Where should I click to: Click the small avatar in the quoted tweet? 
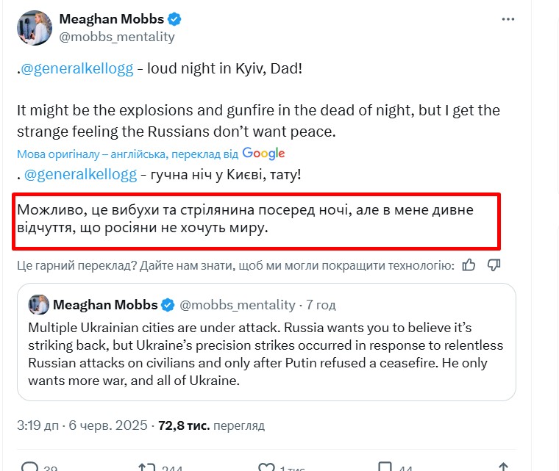tap(38, 304)
